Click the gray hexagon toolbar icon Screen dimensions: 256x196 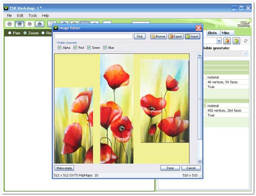point(29,24)
